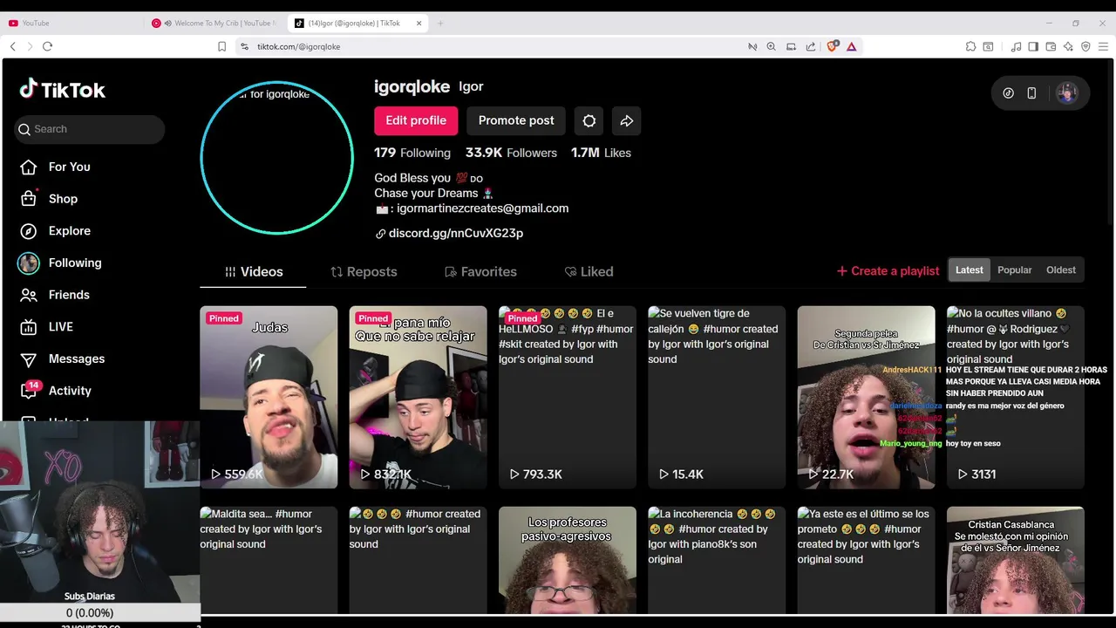
Task: Switch to the Favorites tab
Action: coord(480,271)
